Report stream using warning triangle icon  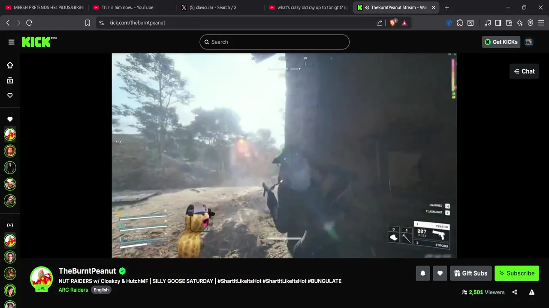pyautogui.click(x=532, y=292)
